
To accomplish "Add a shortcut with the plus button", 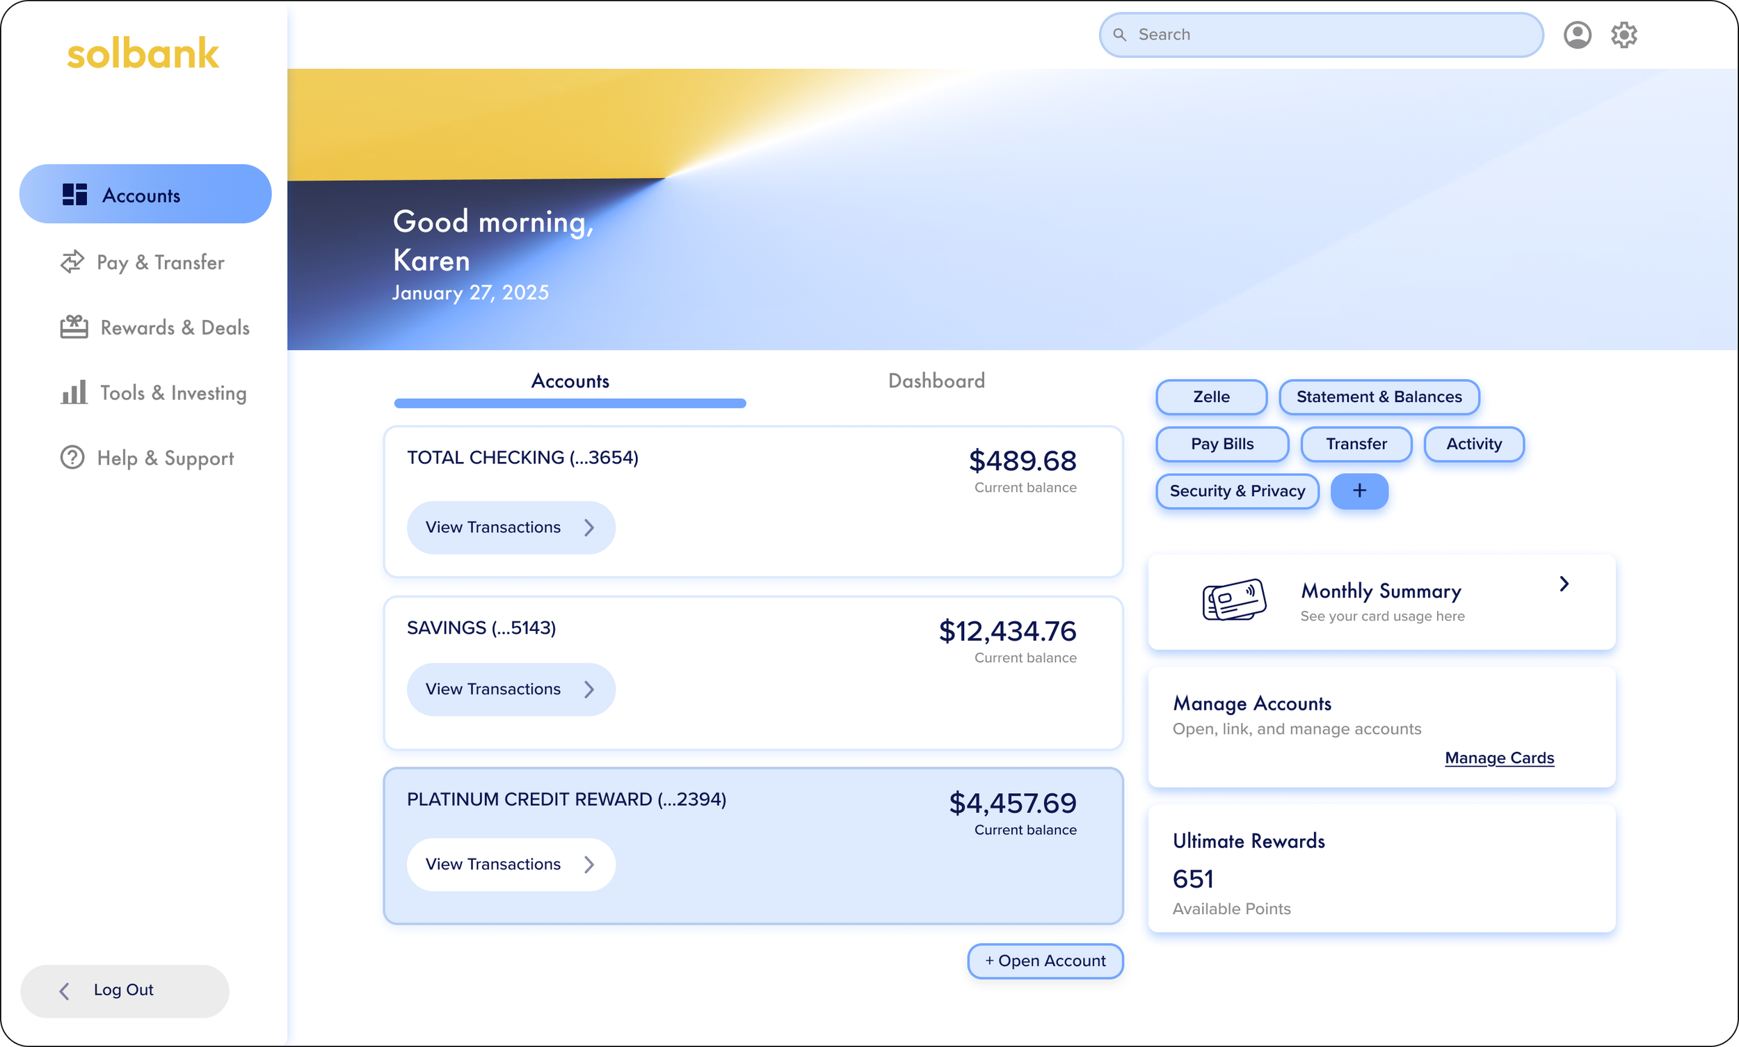I will (1359, 491).
